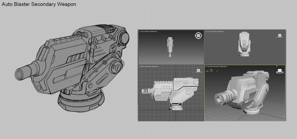
Task: Open the [Top] view label menu
Action: pyautogui.click(x=142, y=31)
